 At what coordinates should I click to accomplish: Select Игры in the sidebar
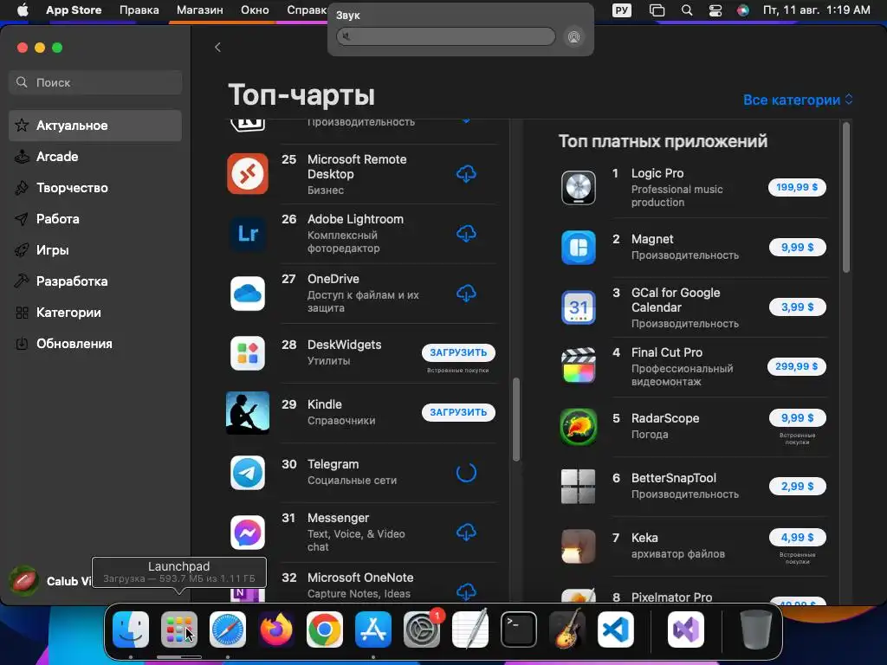coord(95,250)
